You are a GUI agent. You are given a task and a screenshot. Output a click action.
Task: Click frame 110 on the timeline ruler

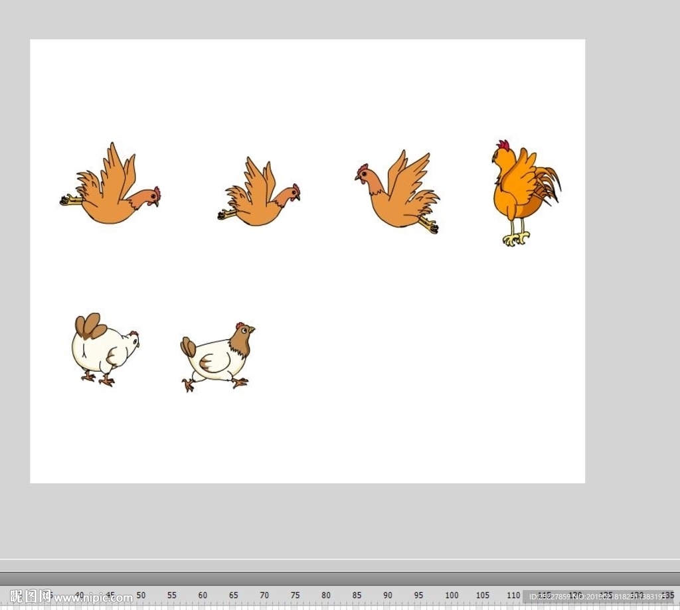pyautogui.click(x=513, y=595)
